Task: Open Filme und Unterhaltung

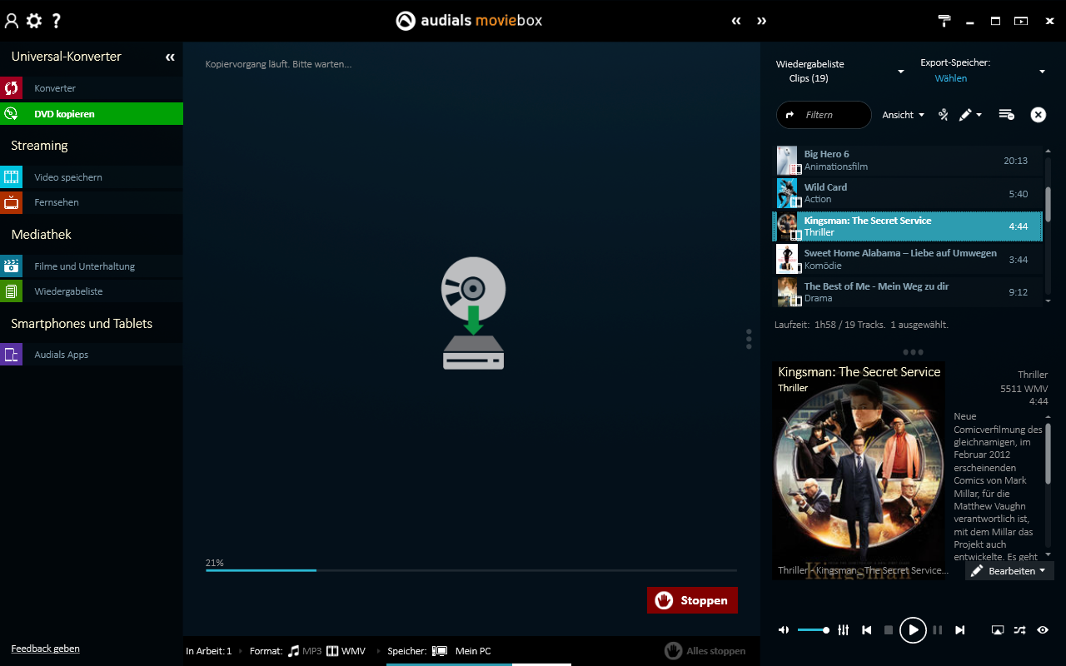Action: 92,266
